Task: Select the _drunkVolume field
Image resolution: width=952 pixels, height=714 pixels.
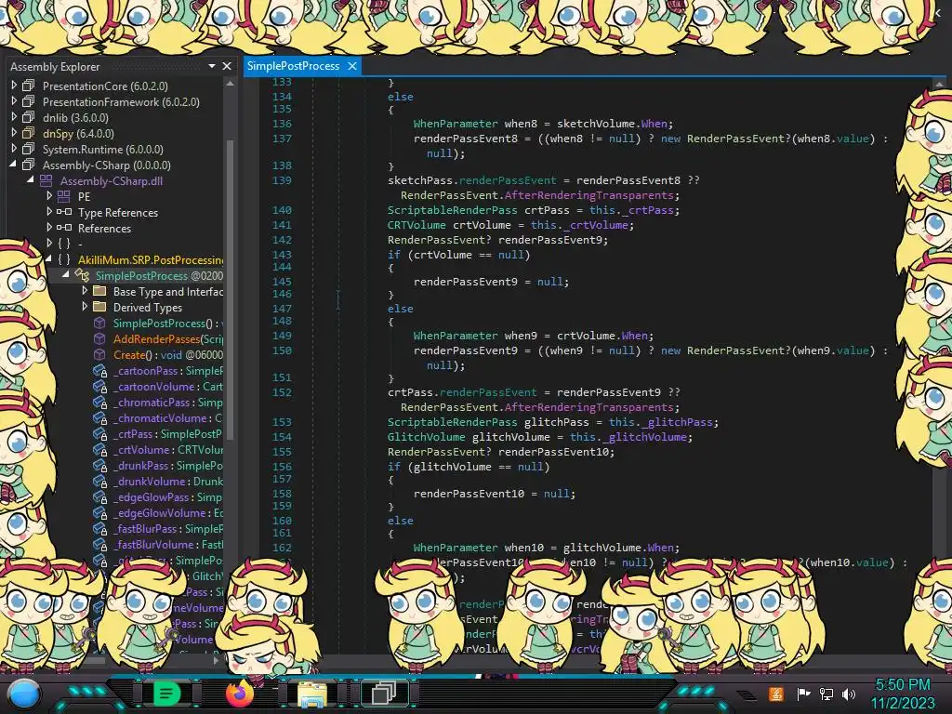Action: 168,482
